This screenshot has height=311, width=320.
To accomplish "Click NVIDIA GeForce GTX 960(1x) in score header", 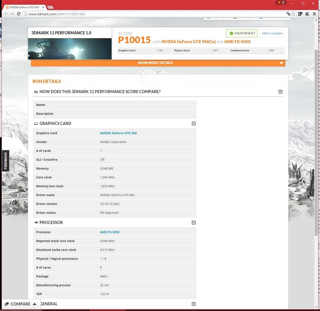I will tap(188, 42).
